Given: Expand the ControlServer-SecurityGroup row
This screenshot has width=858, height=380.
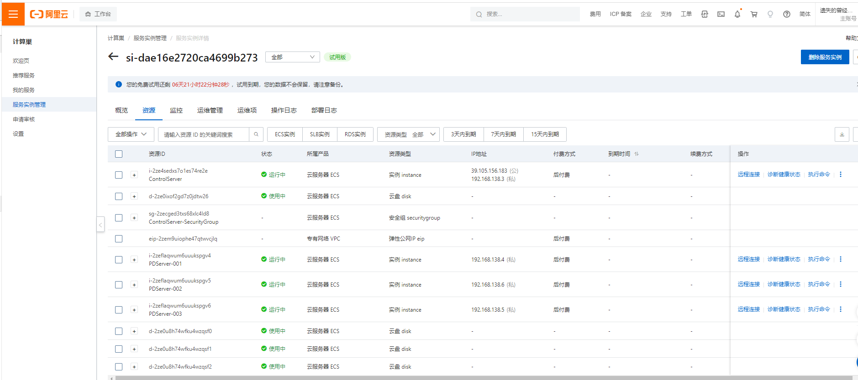Looking at the screenshot, I should click(x=134, y=218).
